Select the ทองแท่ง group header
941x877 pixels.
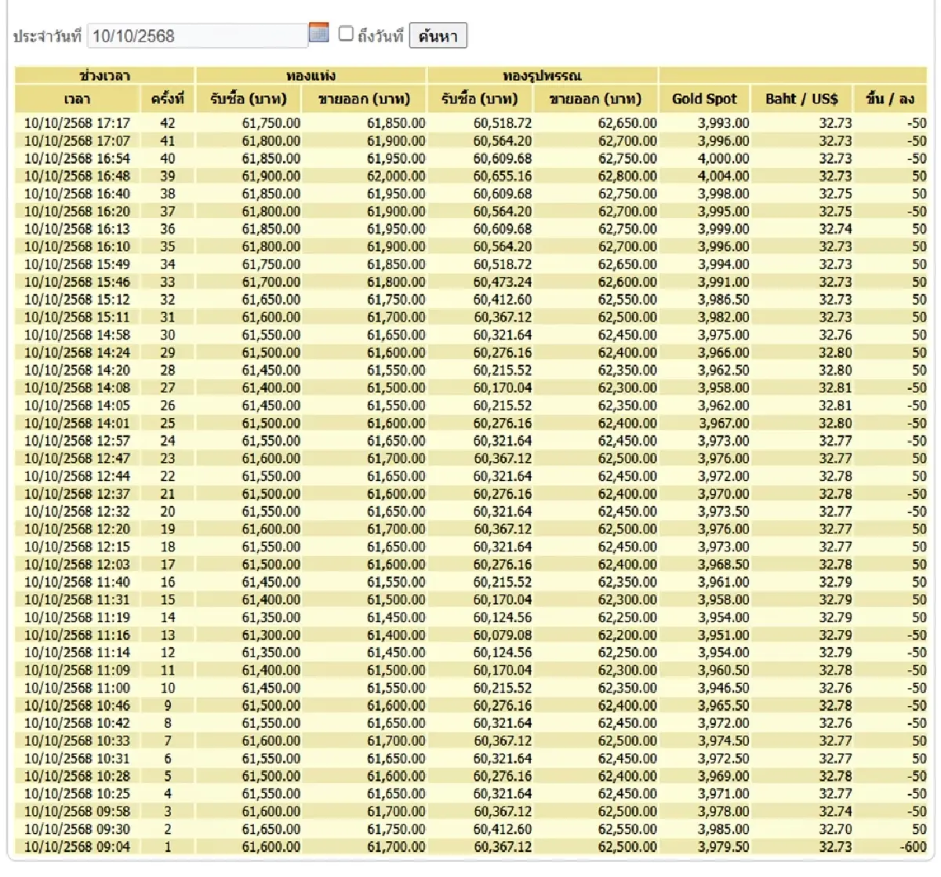pos(311,76)
